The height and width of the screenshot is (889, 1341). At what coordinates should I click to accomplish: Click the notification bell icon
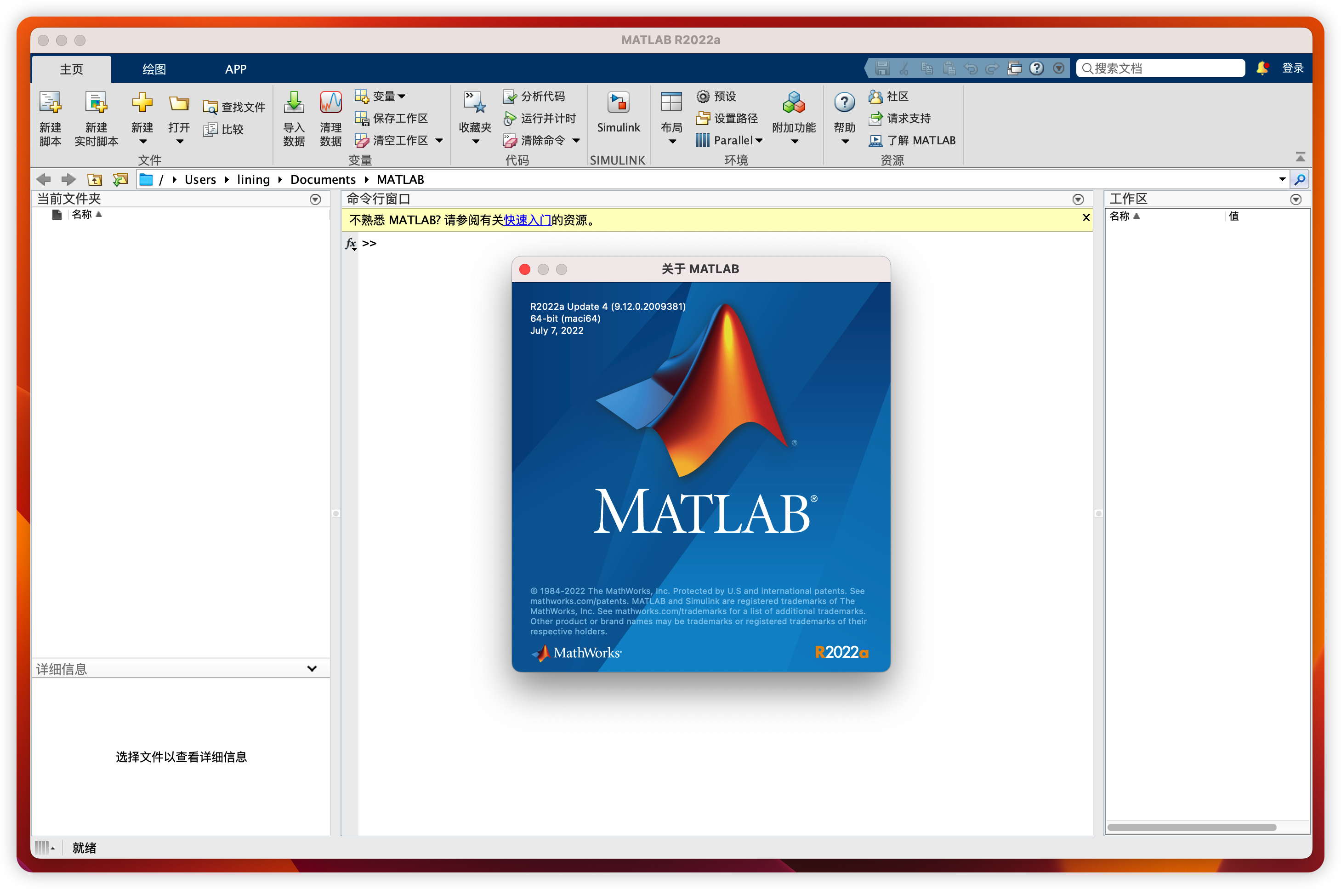click(x=1262, y=68)
